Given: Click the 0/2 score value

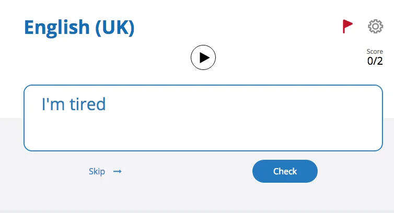Looking at the screenshot, I should [x=375, y=61].
